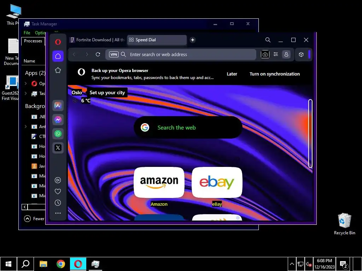
Task: Click Later on the sync prompt
Action: point(232,74)
